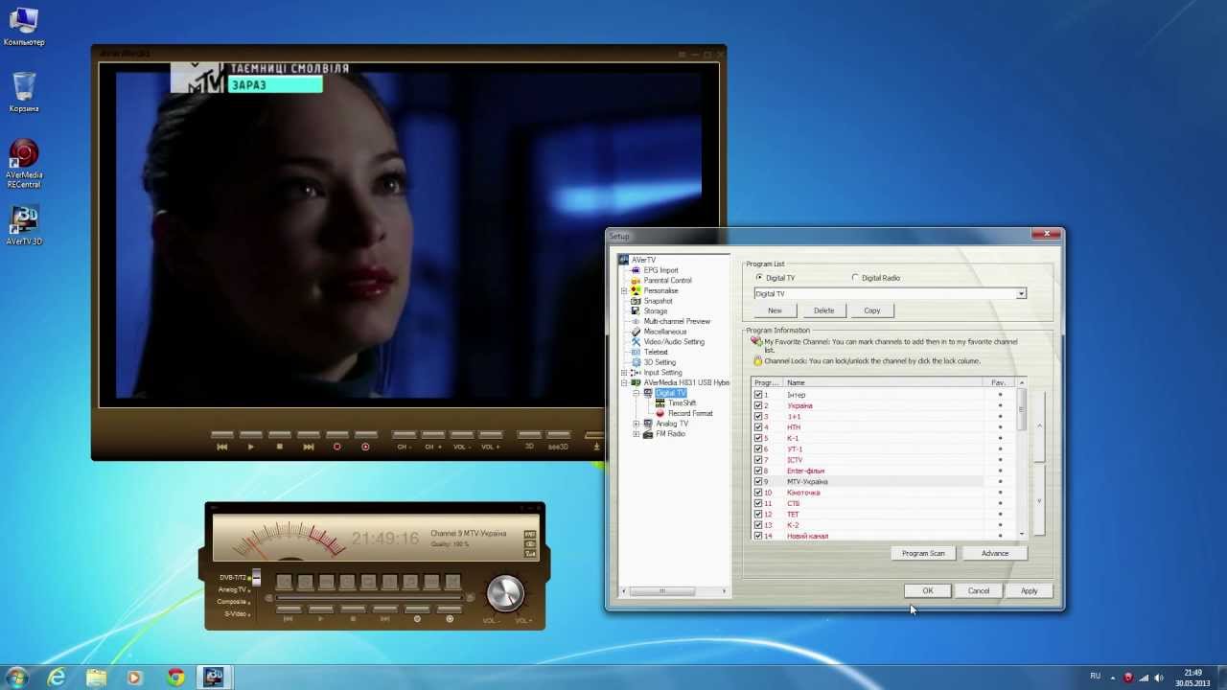Screen dimensions: 1227x690
Task: Open the AVerTV 3D desktop shortcut
Action: point(24,226)
